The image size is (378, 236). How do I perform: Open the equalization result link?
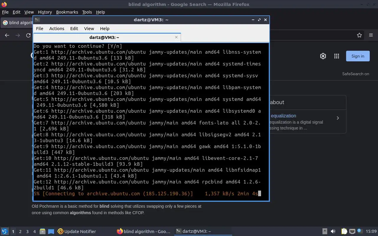(283, 116)
